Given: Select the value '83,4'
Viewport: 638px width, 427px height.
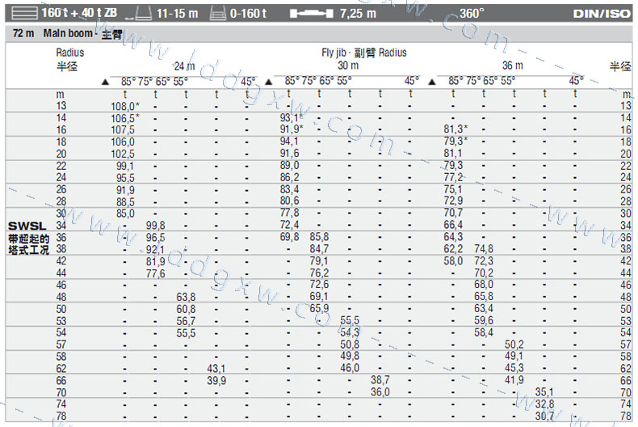Looking at the screenshot, I should tap(289, 189).
